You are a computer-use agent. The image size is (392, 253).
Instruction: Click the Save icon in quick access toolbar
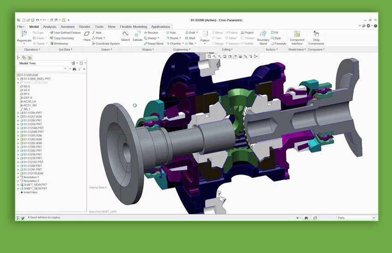32,20
